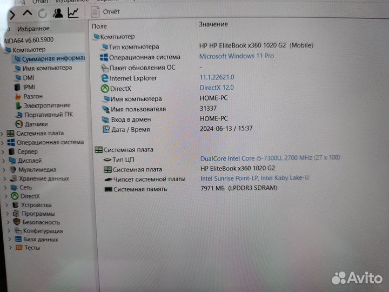Screen dimensions: 389x292
Task: Open the Отчет menu
Action: coord(40,2)
